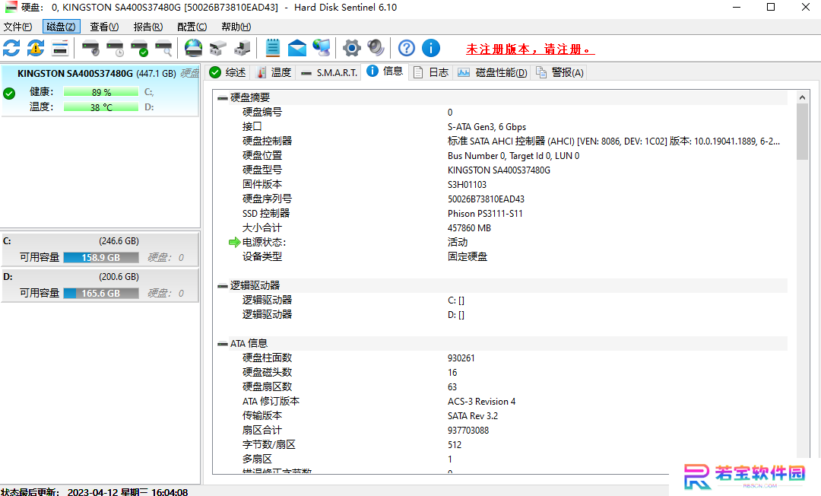Click the 硬盘控制器 row value 标准 SATA AHCI
Viewport: 821px width, 496px height.
(613, 141)
